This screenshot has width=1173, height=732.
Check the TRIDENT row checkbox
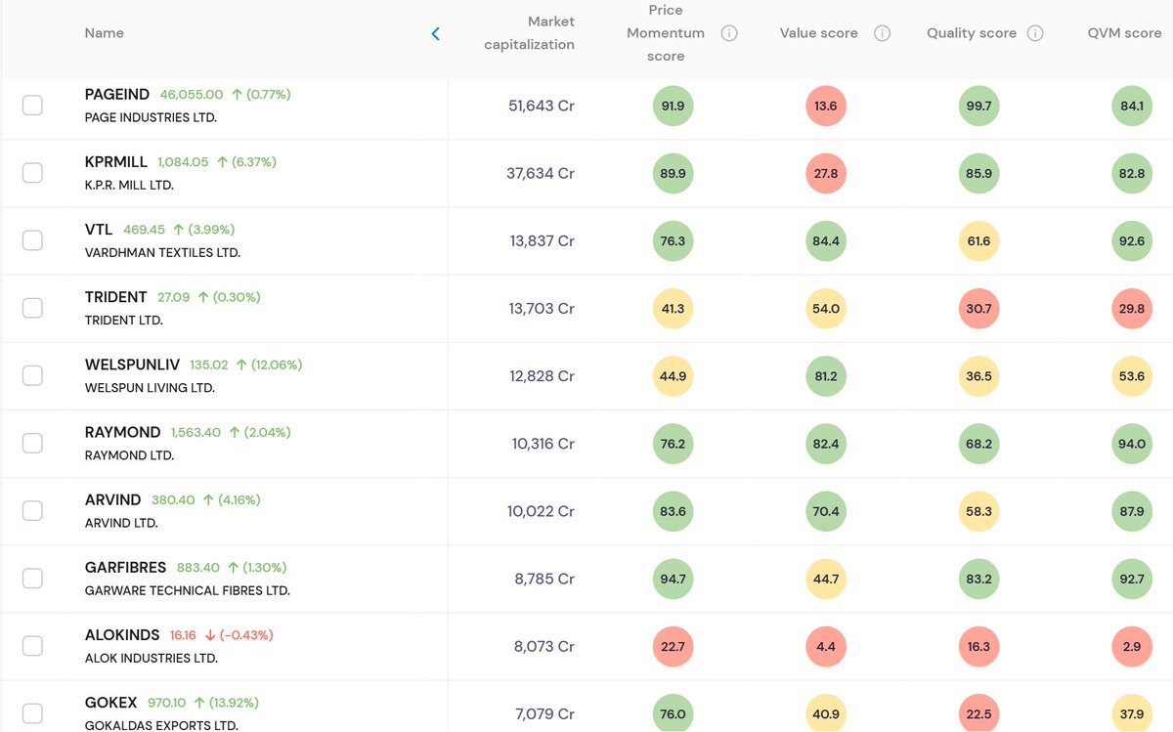[x=32, y=308]
